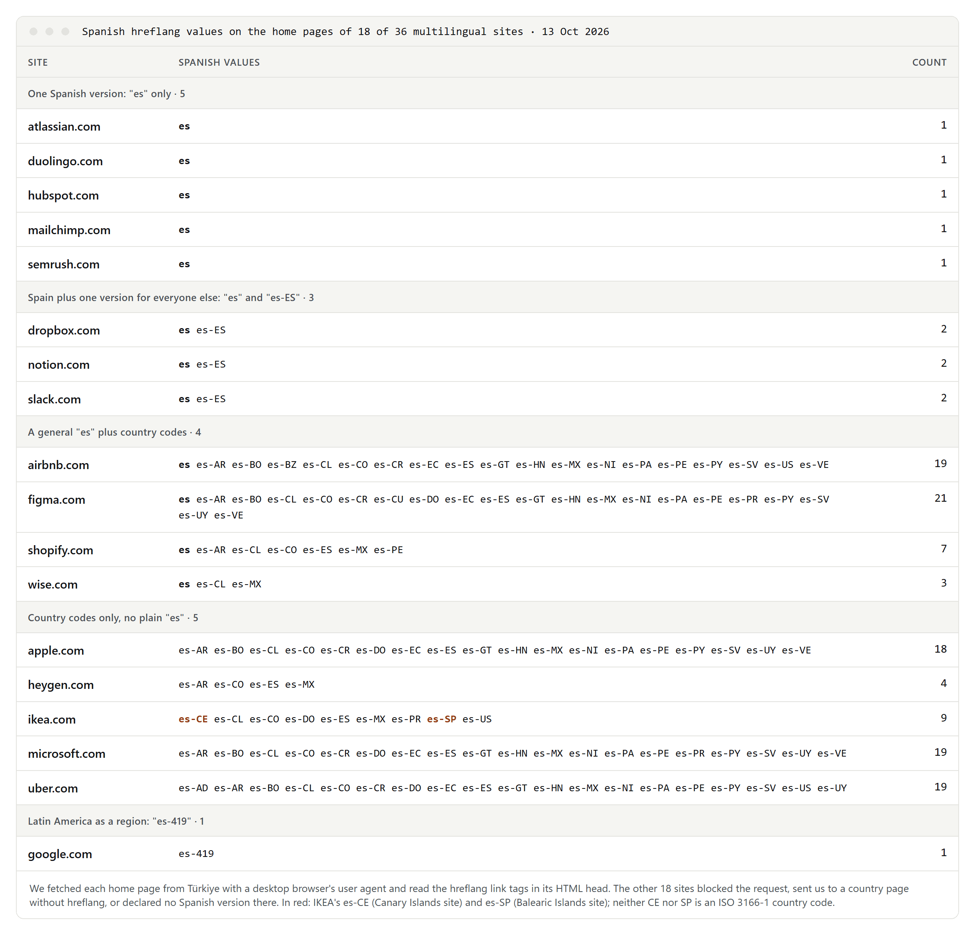Viewport: 975px width, 935px height.
Task: Select heygen.com in the table
Action: [61, 685]
